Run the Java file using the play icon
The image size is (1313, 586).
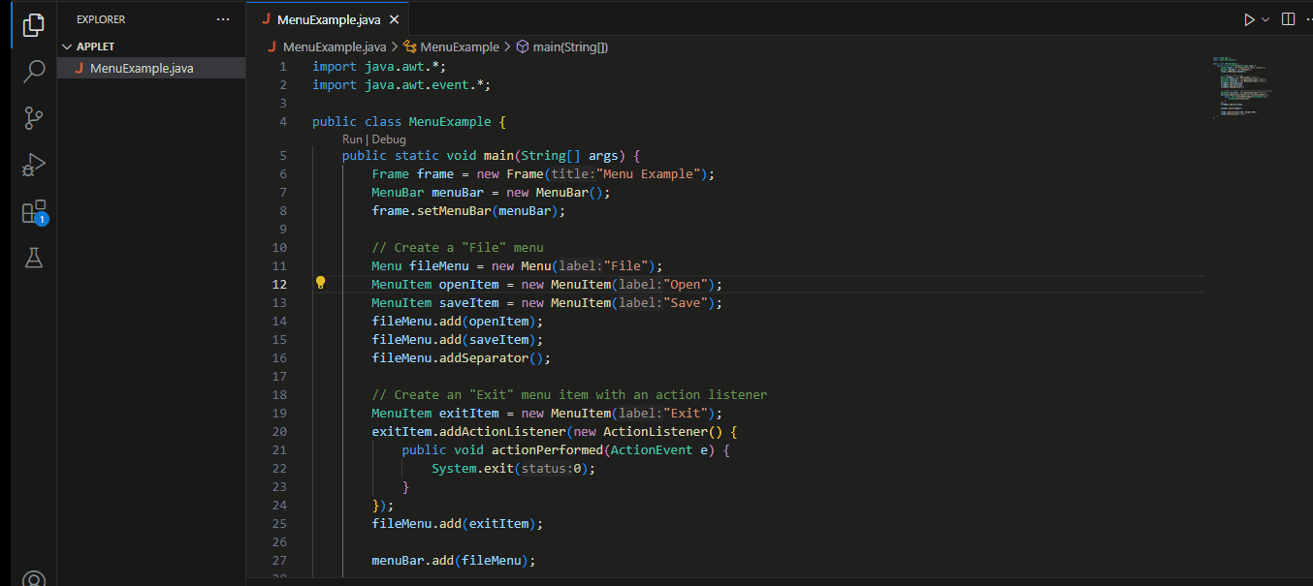pos(1247,17)
